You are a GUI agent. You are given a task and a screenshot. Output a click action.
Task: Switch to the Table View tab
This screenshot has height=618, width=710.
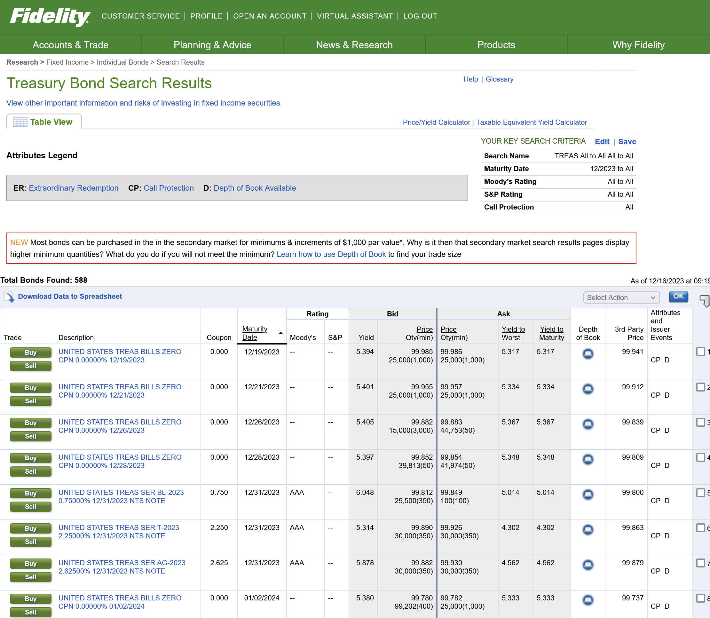[x=51, y=122]
